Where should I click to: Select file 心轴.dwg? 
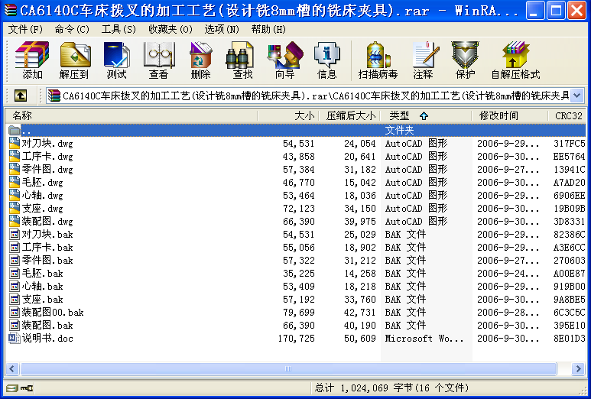(42, 195)
